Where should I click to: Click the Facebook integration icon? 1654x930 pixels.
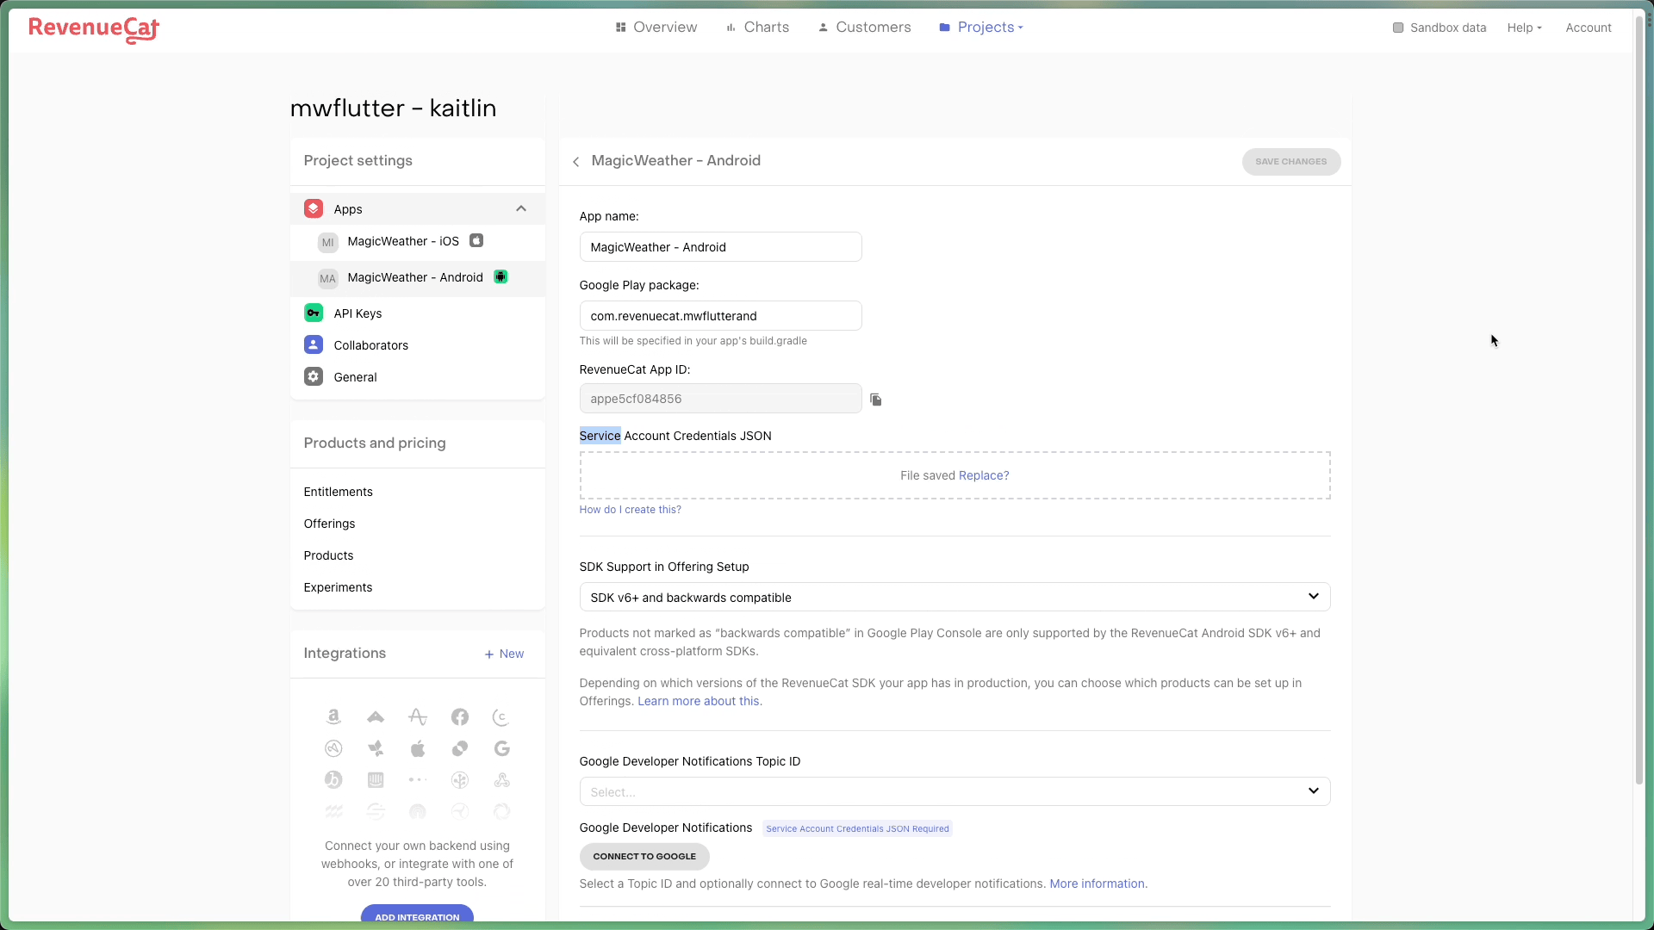[460, 716]
